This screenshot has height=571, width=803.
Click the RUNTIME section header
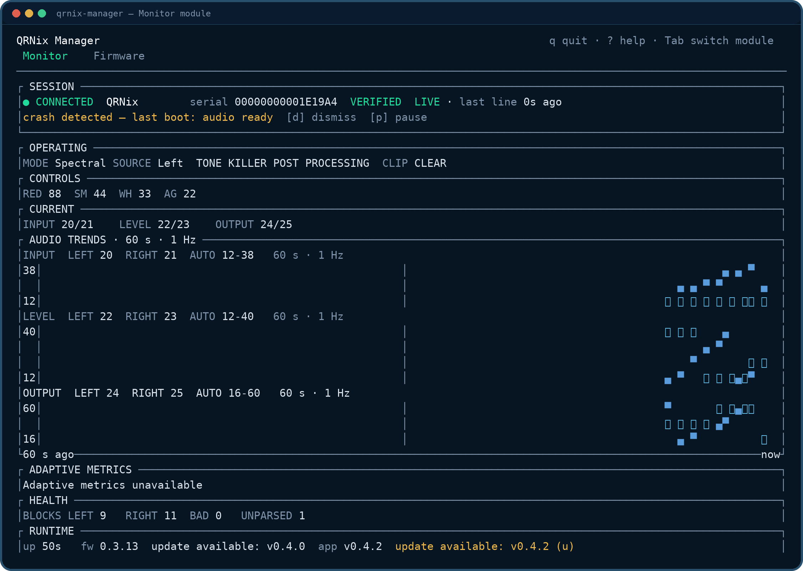(x=52, y=531)
